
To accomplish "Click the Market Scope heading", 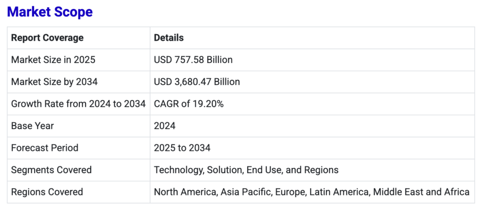I will pyautogui.click(x=50, y=12).
